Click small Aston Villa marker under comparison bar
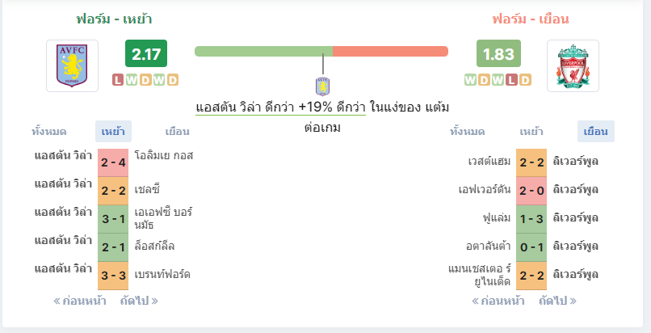Viewport: 651px width, 333px height. tap(322, 86)
